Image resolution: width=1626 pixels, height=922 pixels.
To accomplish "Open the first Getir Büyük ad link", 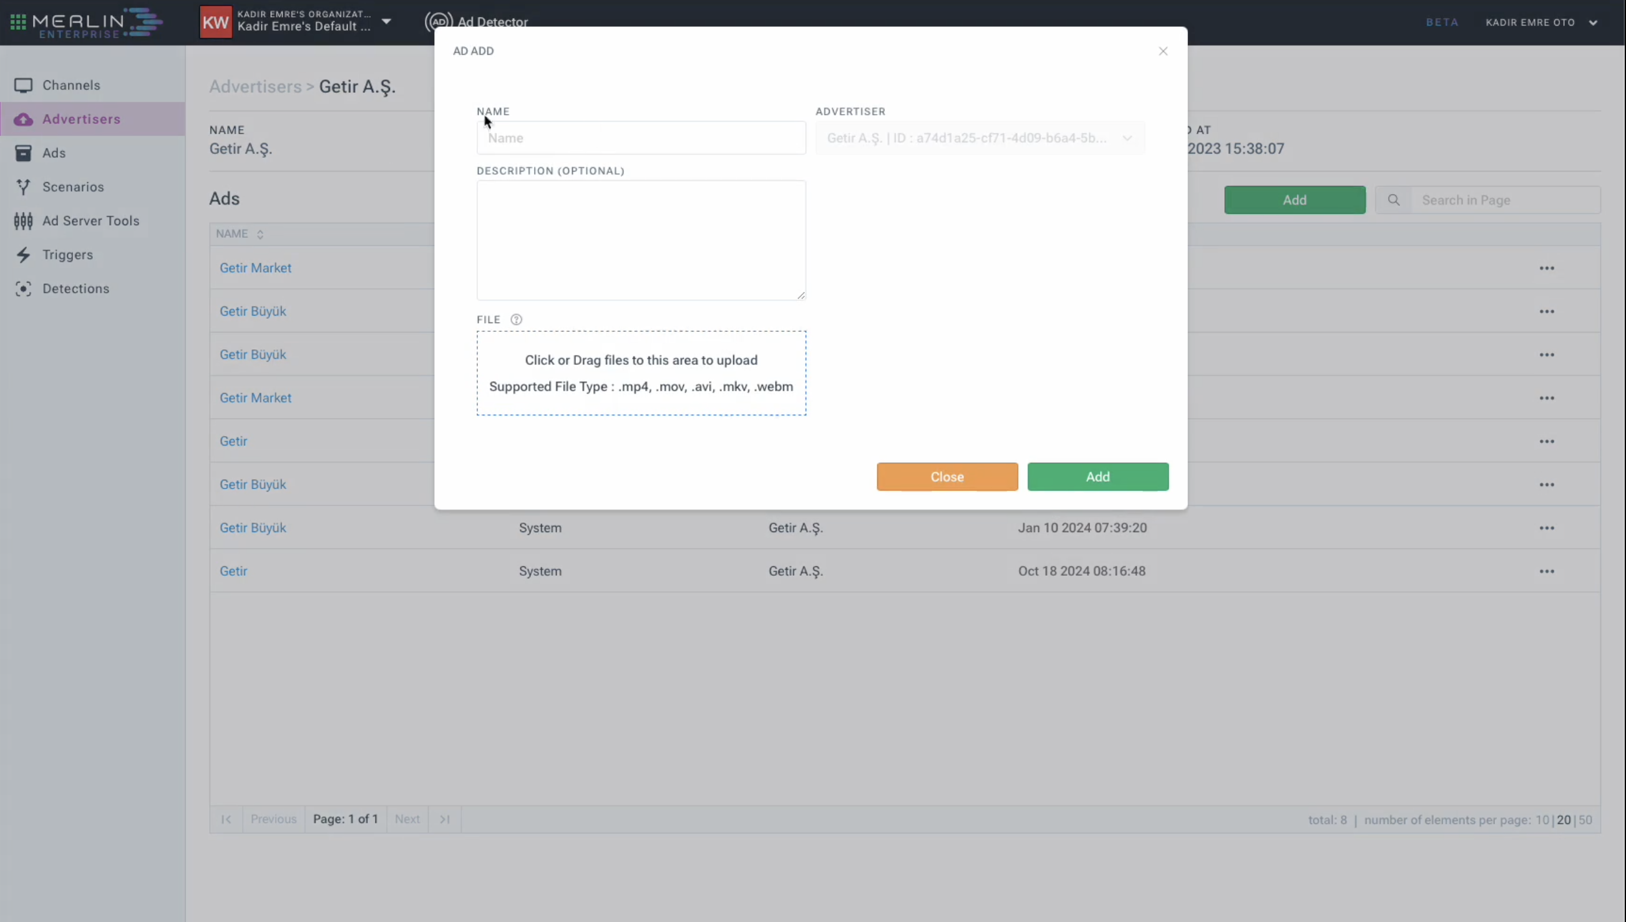I will [x=253, y=311].
